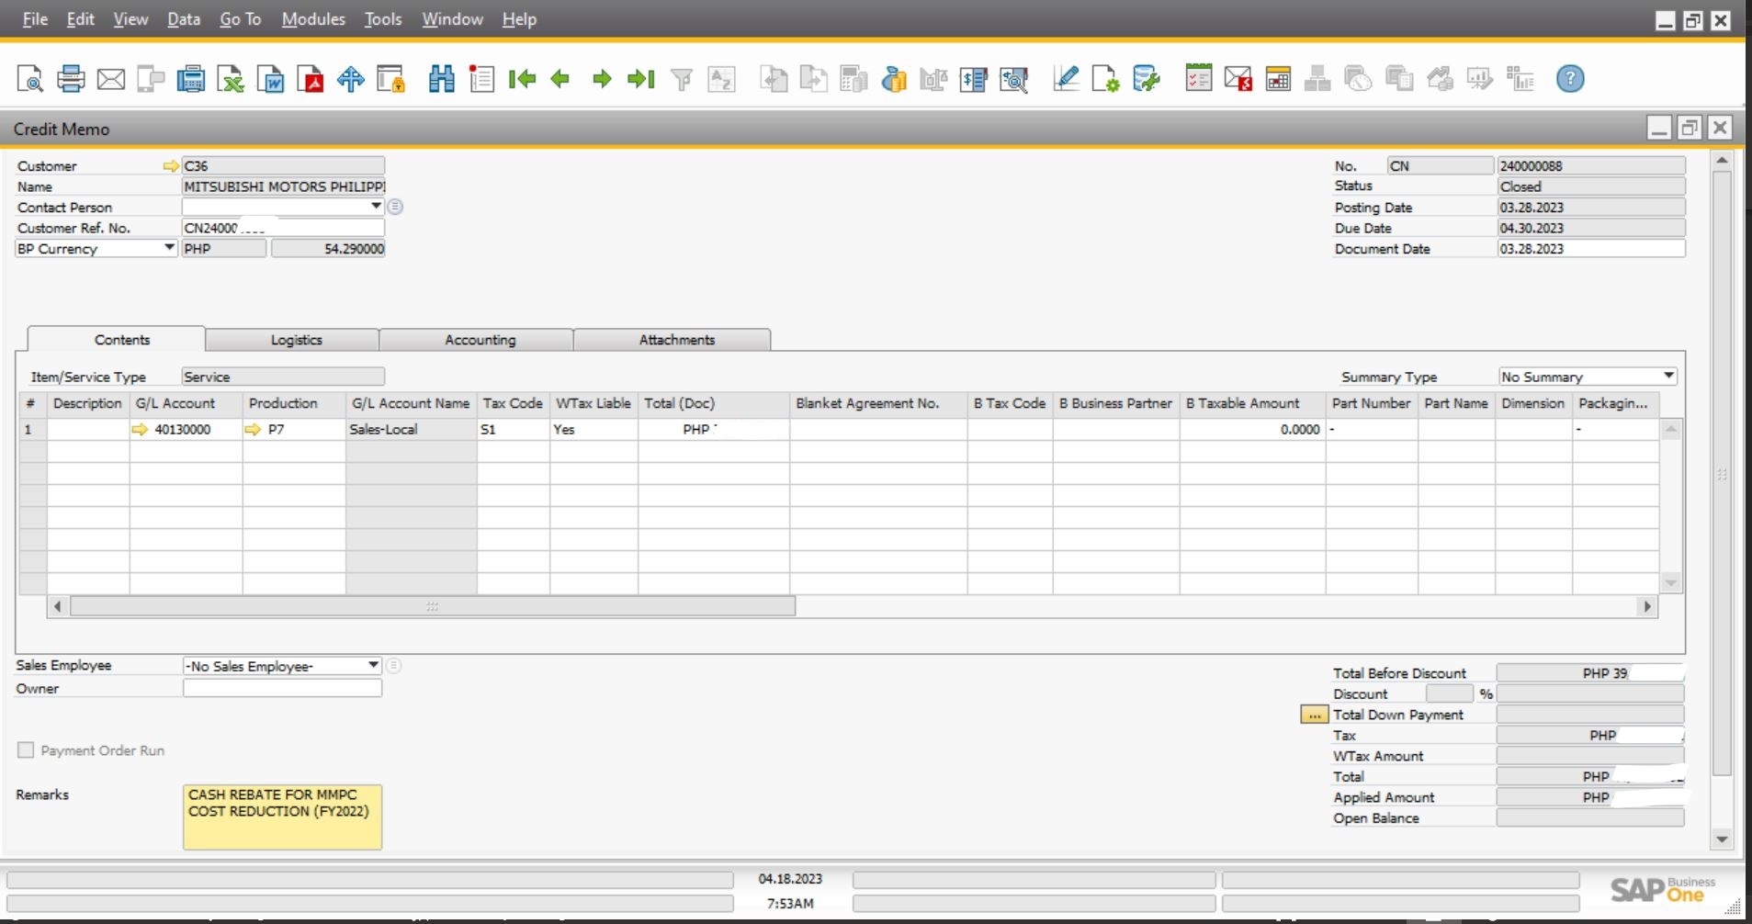Open the Go To menu

241,19
